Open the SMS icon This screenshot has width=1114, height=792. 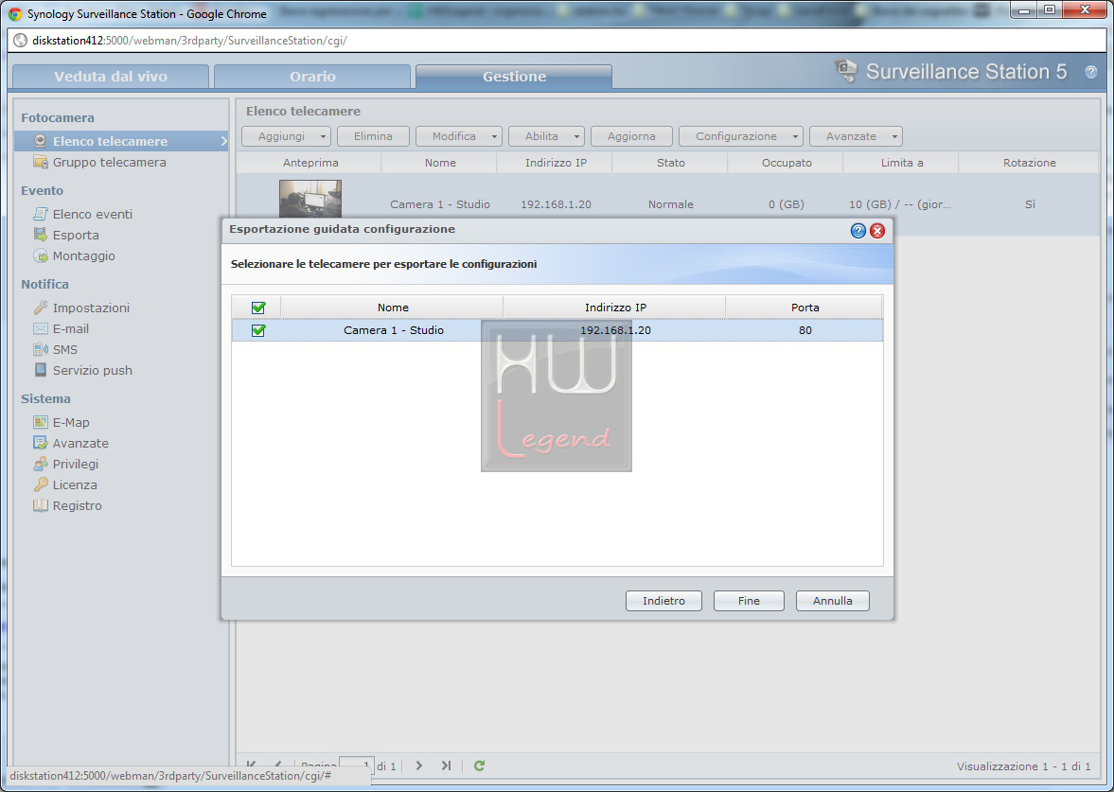click(x=42, y=349)
